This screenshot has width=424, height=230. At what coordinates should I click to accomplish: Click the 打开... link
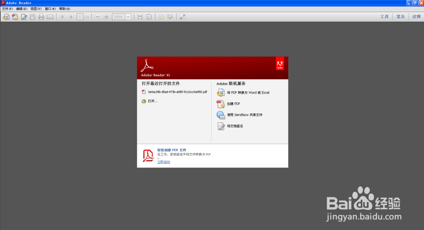[x=152, y=101]
